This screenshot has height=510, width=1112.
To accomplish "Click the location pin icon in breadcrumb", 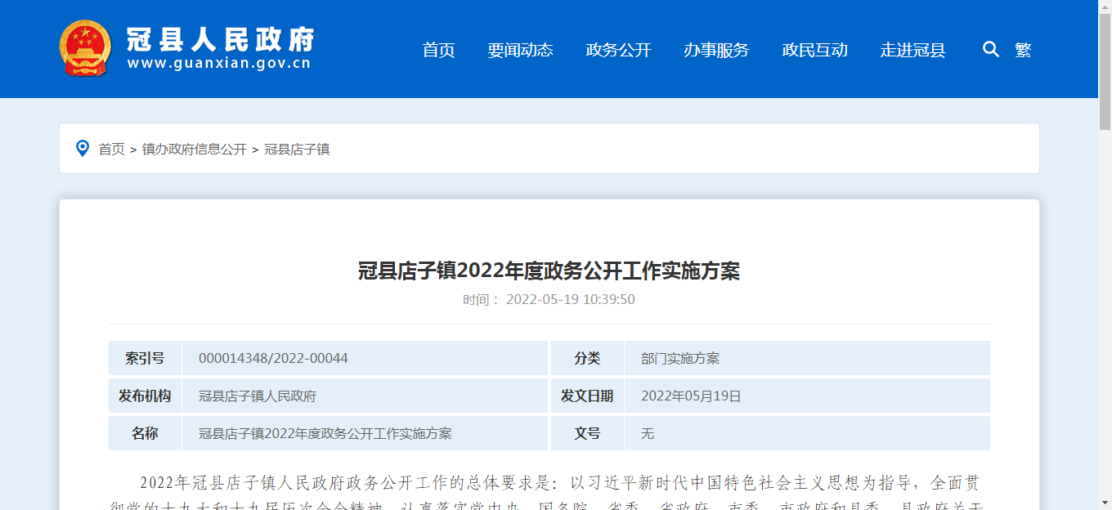I will (x=83, y=149).
